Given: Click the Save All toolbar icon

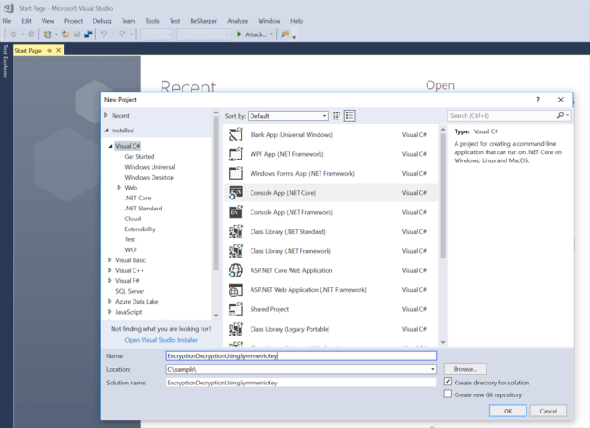Looking at the screenshot, I should click(x=88, y=34).
